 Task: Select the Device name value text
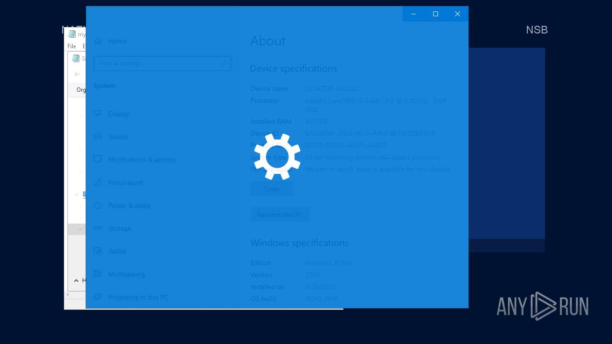(x=332, y=88)
